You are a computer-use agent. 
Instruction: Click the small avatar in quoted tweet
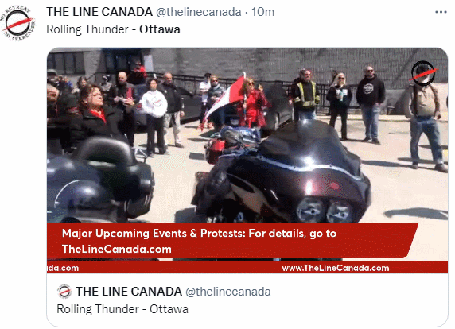click(x=64, y=292)
